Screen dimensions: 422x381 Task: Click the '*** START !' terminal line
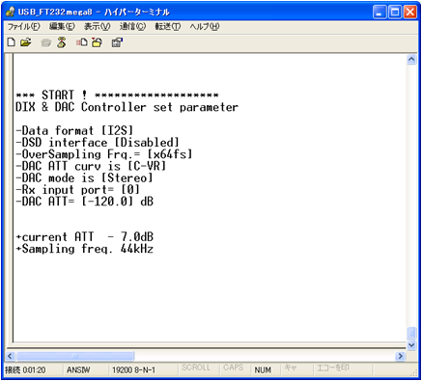coord(117,95)
